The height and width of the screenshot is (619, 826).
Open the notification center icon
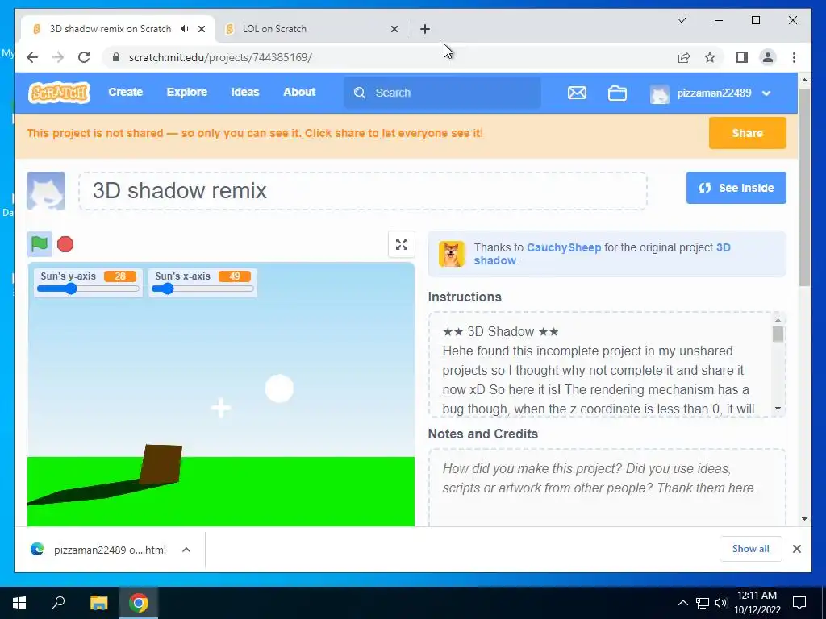pos(799,603)
